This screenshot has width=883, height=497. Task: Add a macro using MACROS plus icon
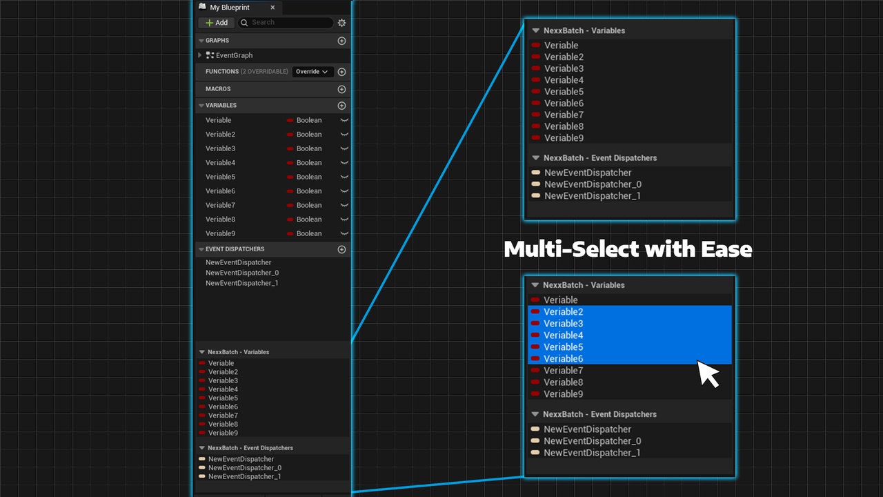click(x=341, y=89)
